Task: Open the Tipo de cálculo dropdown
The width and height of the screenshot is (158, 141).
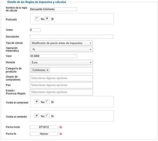Action: [x=61, y=43]
